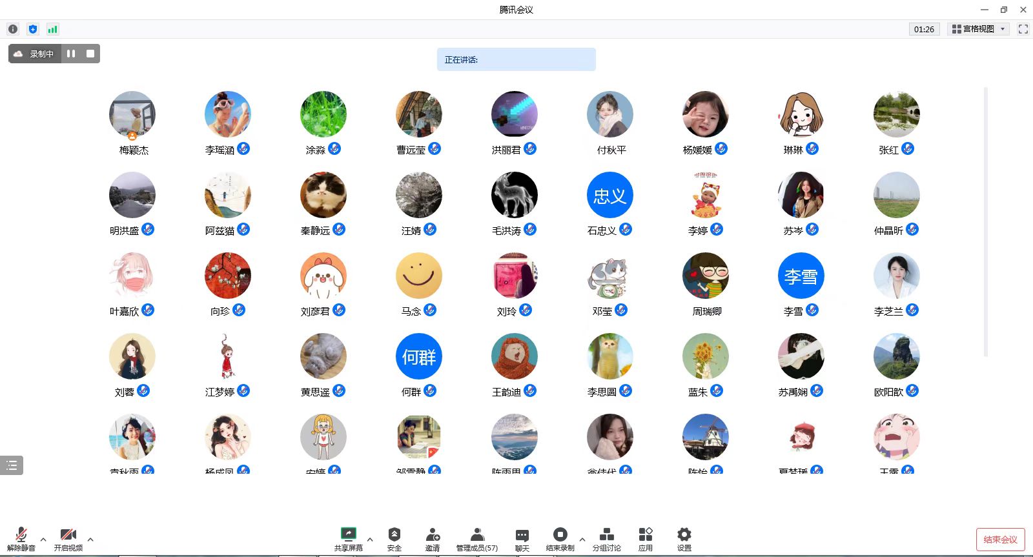Click end recording (结束录制) button

560,538
